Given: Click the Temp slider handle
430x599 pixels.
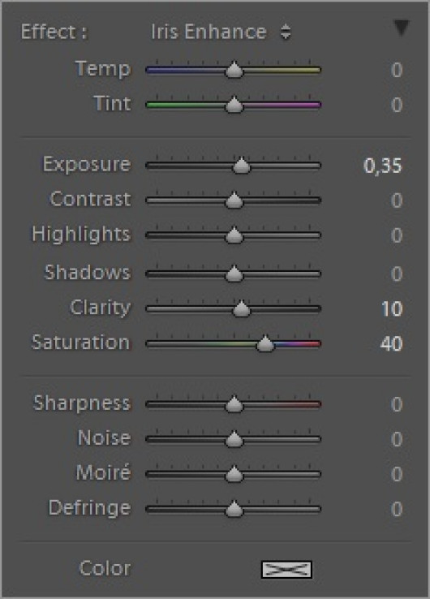Looking at the screenshot, I should point(234,70).
